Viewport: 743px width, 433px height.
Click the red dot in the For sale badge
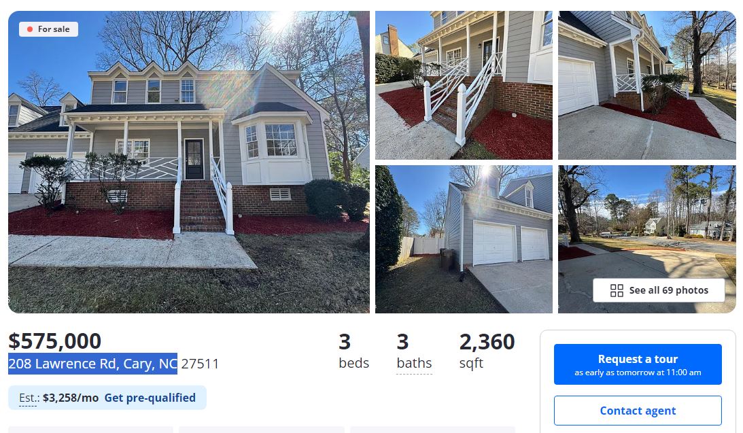pyautogui.click(x=30, y=29)
